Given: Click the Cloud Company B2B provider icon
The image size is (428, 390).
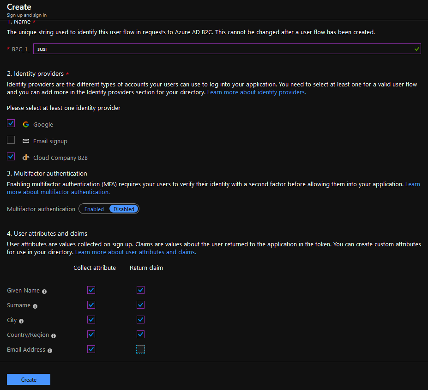Looking at the screenshot, I should click(x=25, y=157).
